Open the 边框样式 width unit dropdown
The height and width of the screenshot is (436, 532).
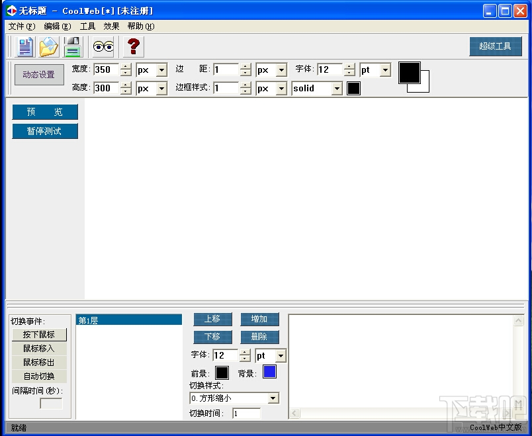pos(281,89)
